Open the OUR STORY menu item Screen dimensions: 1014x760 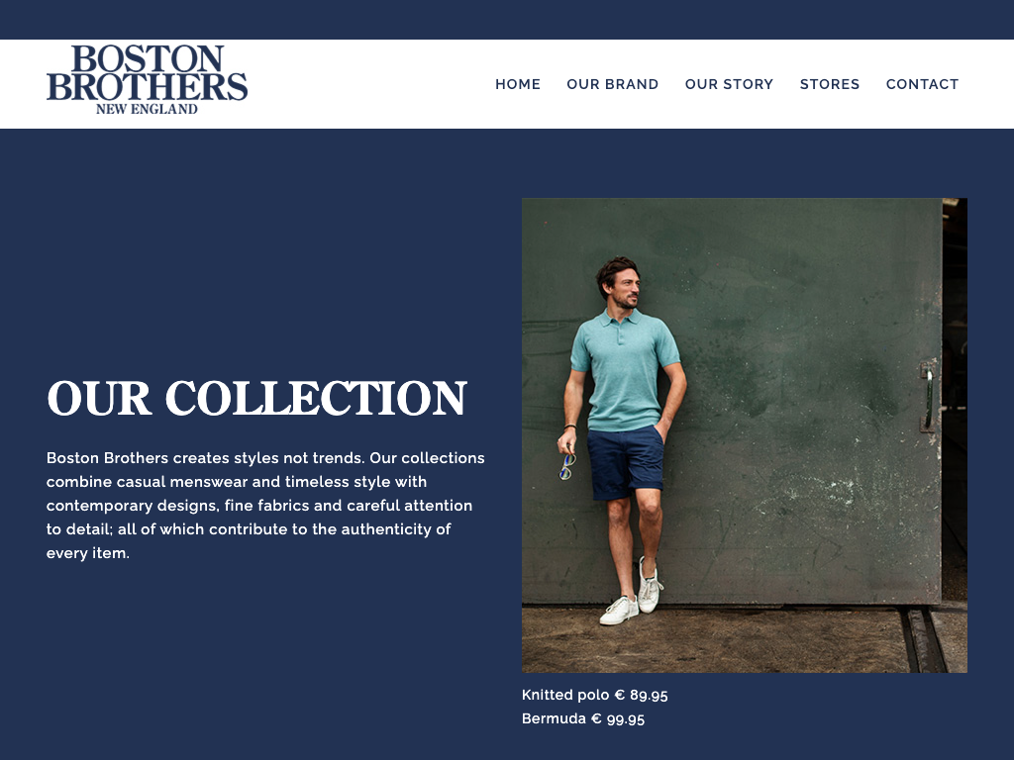[x=729, y=84]
